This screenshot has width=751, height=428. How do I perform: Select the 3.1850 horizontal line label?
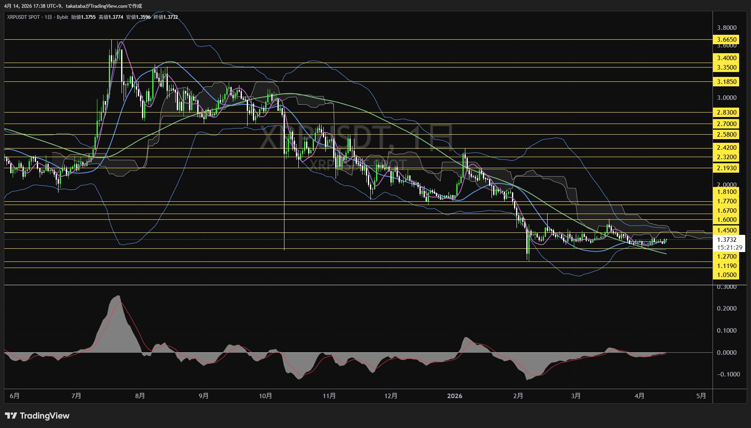click(x=726, y=82)
